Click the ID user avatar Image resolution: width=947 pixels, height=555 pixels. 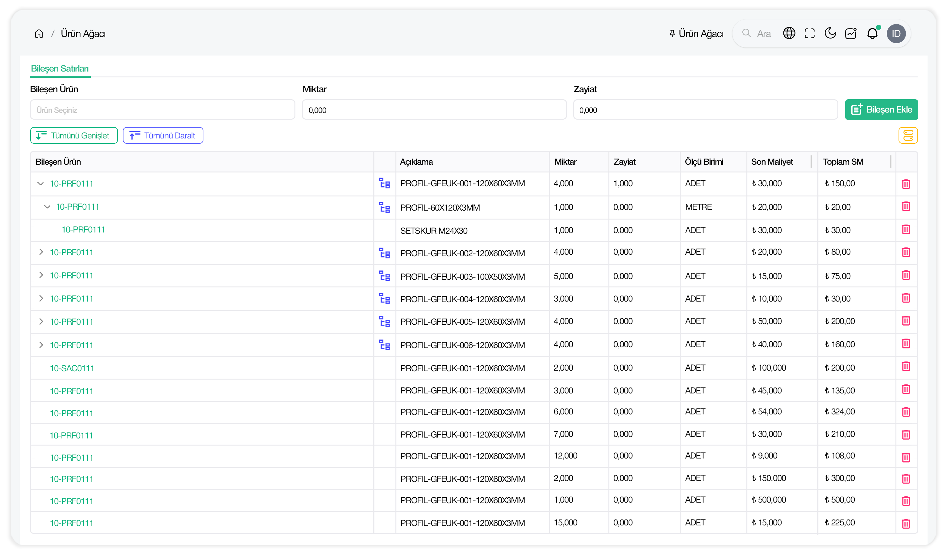click(x=896, y=34)
